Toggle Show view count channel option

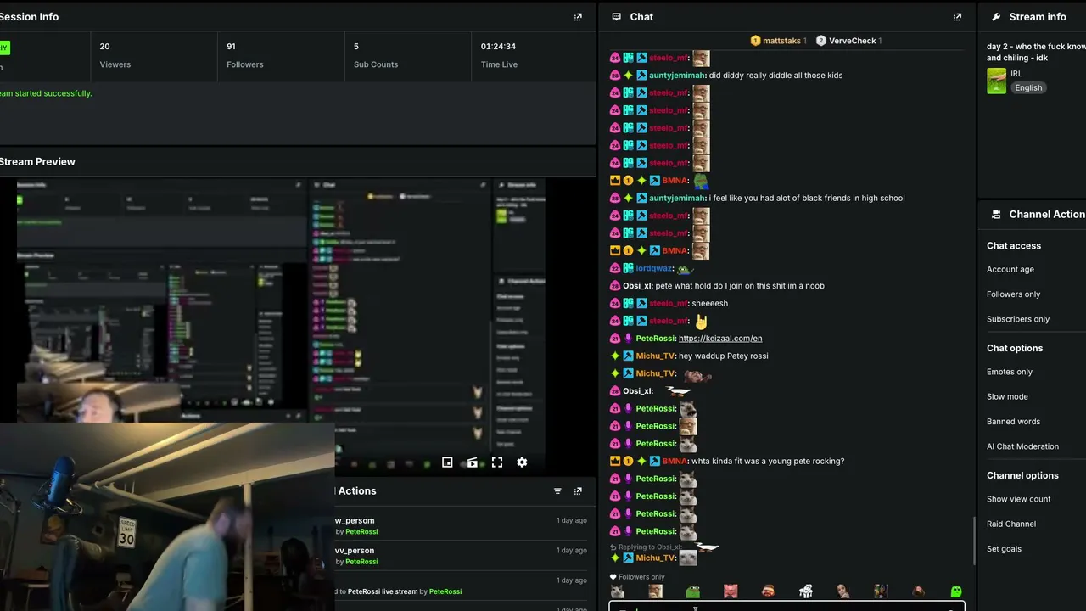1018,499
